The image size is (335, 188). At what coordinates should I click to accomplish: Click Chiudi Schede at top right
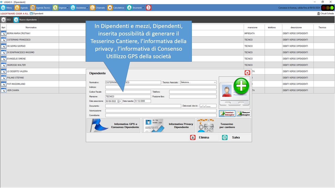pos(325,14)
